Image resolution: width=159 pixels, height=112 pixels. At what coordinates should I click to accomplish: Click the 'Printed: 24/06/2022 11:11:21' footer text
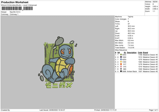pos(105,110)
